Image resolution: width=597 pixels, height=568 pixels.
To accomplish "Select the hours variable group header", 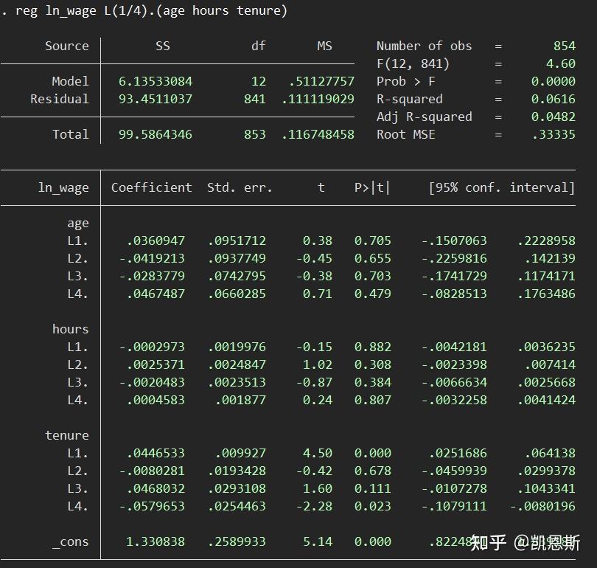I will (71, 329).
